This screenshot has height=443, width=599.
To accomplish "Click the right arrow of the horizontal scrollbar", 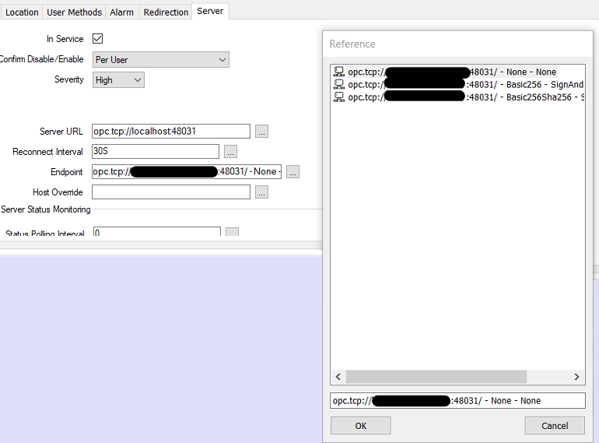I will 576,377.
